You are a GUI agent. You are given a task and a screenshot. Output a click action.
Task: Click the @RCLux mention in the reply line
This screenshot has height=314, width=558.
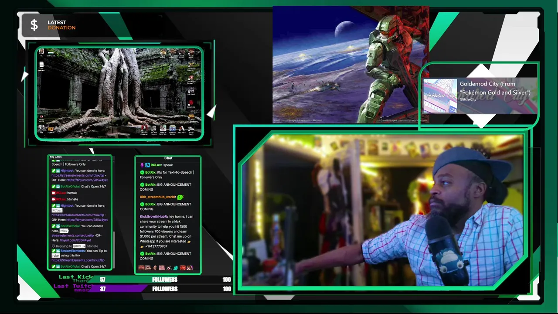(x=79, y=246)
